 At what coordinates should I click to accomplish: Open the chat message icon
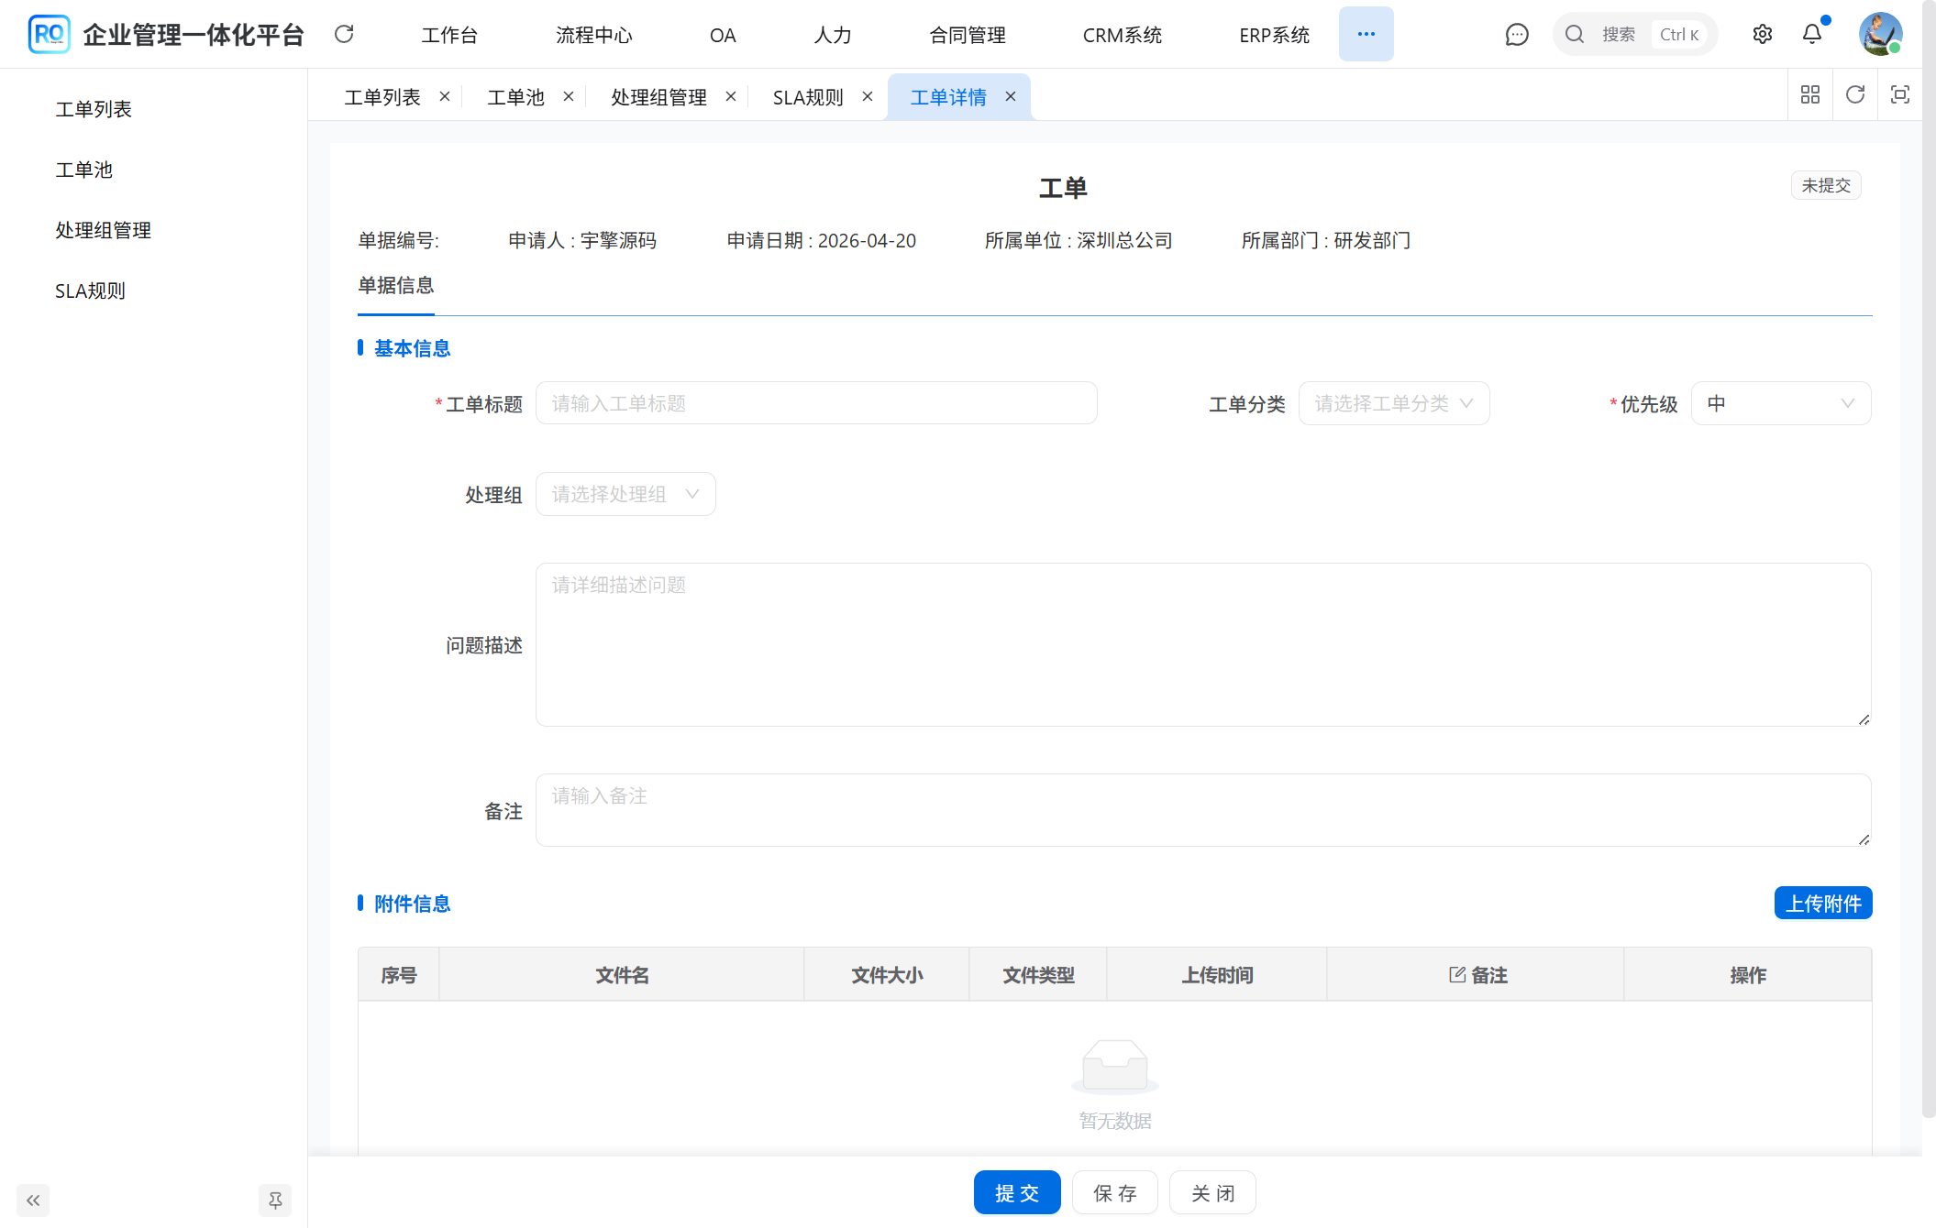[x=1517, y=35]
